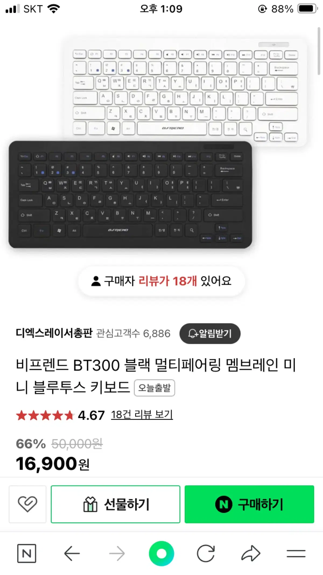Tap the 선물하기 gift button
Image resolution: width=323 pixels, height=575 pixels.
tap(115, 504)
